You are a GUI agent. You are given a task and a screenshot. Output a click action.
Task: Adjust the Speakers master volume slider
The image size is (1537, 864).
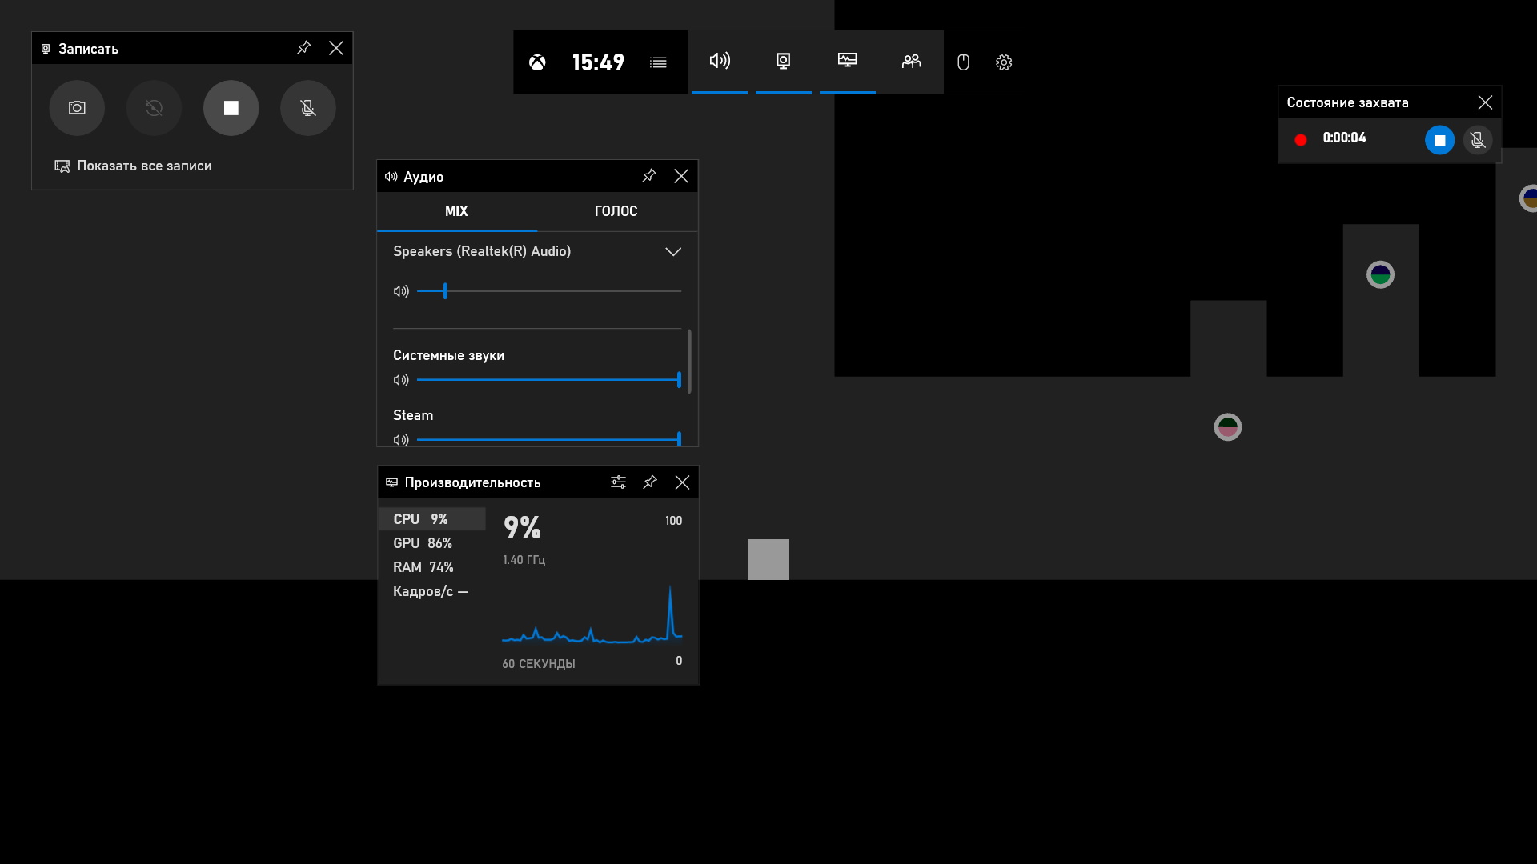coord(549,291)
